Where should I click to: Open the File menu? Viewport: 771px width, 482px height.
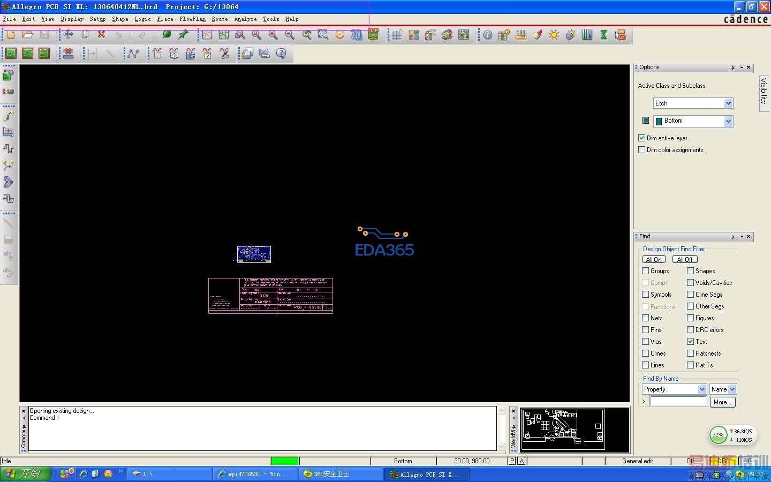[x=10, y=19]
